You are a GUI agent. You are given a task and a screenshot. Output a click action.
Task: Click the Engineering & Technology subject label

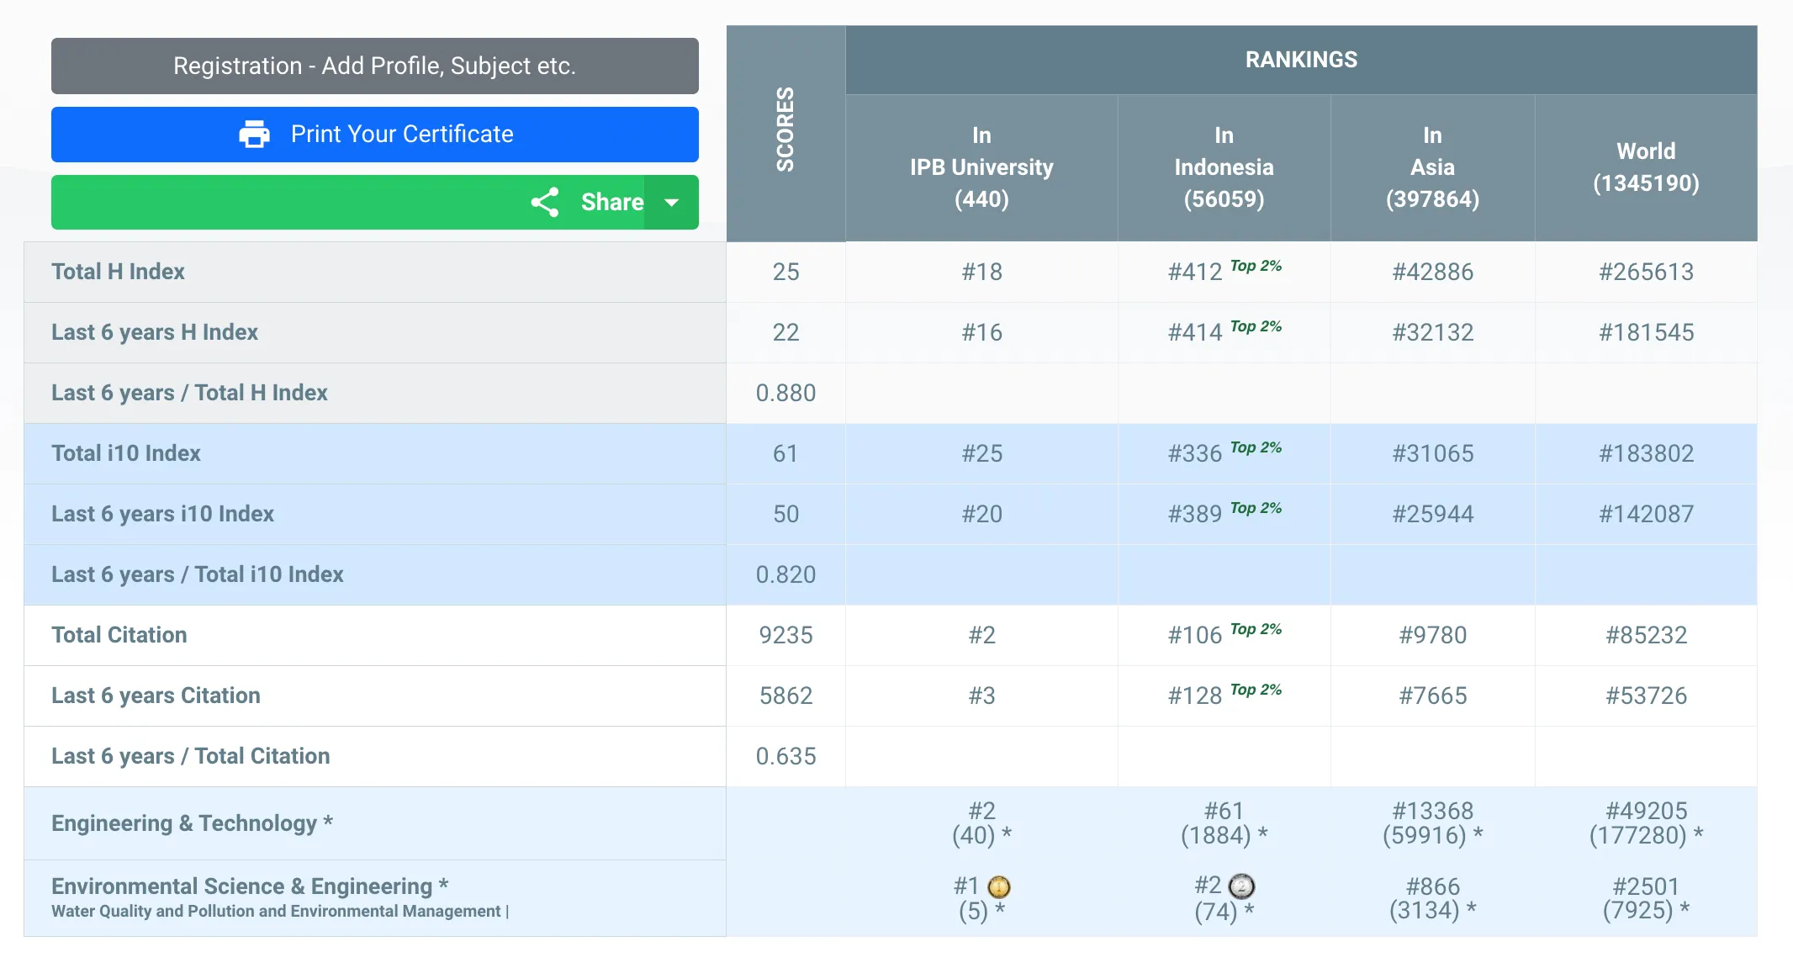click(192, 823)
